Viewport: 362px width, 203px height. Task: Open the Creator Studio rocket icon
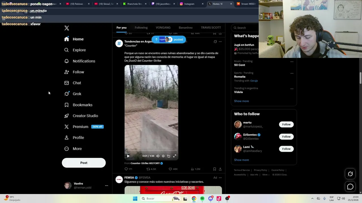pyautogui.click(x=66, y=116)
